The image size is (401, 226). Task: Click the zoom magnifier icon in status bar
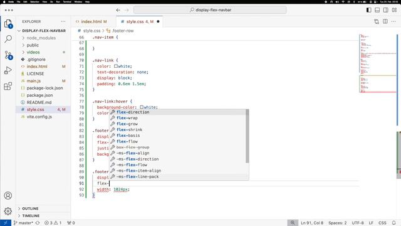point(293,223)
